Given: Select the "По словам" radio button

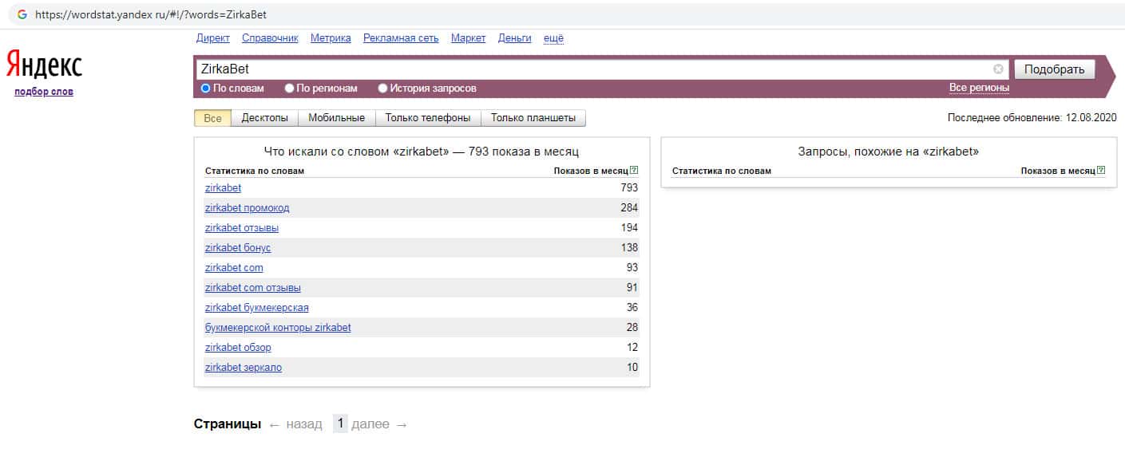Looking at the screenshot, I should (206, 89).
